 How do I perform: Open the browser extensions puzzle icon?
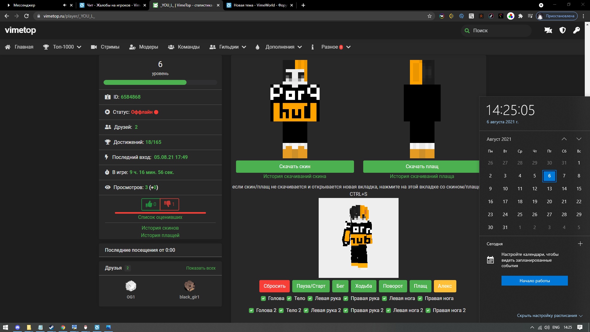click(521, 16)
